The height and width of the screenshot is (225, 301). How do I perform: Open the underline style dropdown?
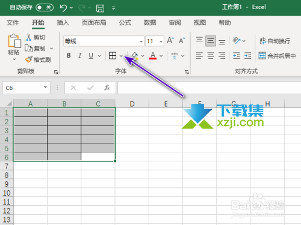(99, 56)
